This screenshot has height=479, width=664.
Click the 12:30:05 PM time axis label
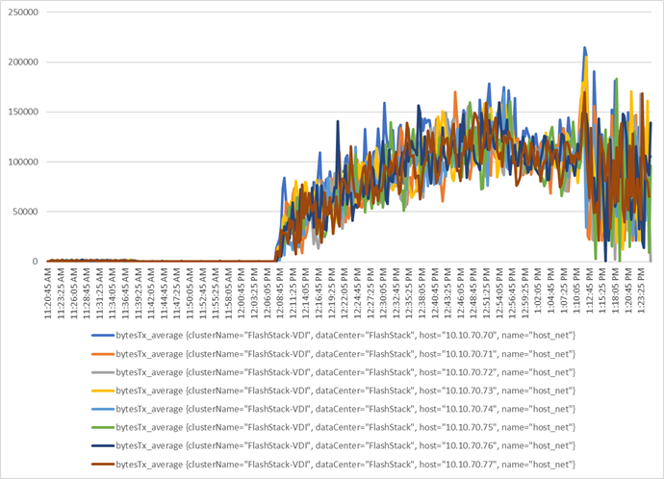coord(384,292)
